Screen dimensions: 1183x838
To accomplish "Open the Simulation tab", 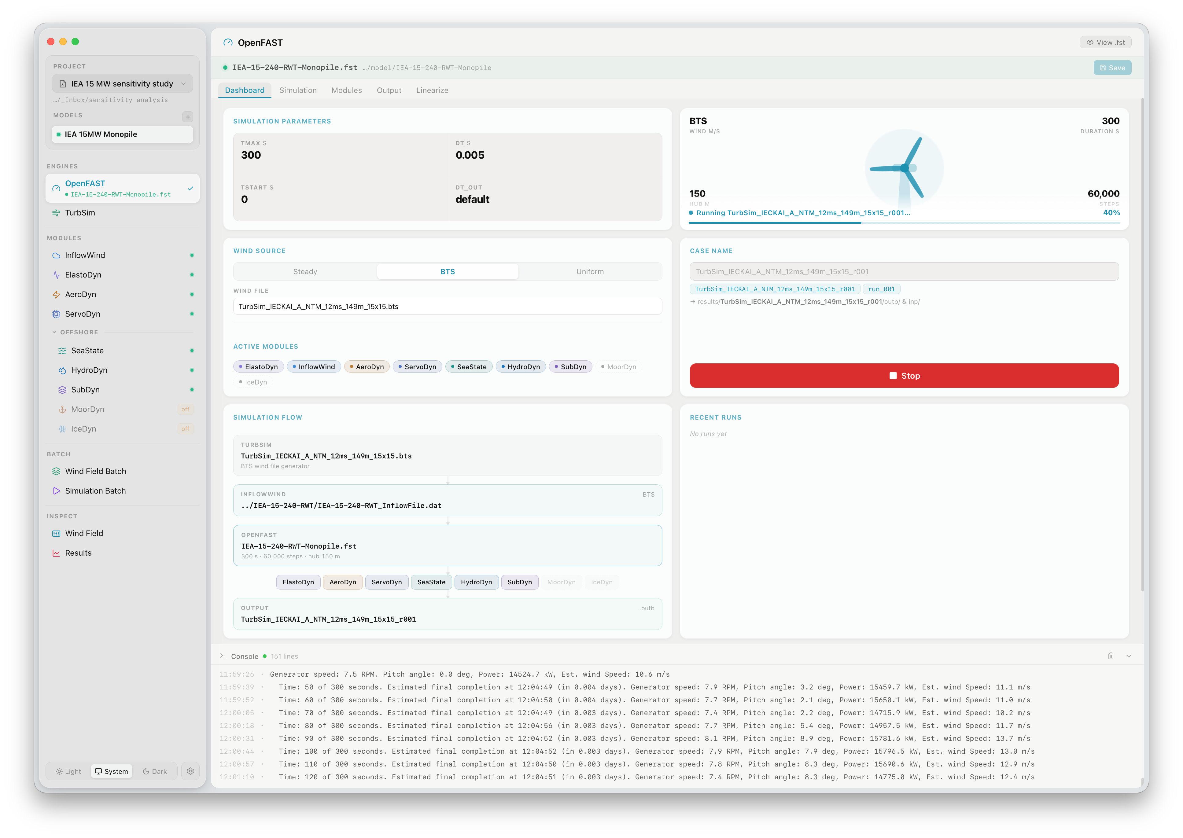I will pyautogui.click(x=298, y=90).
